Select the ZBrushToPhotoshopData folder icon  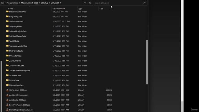click(x=7, y=71)
